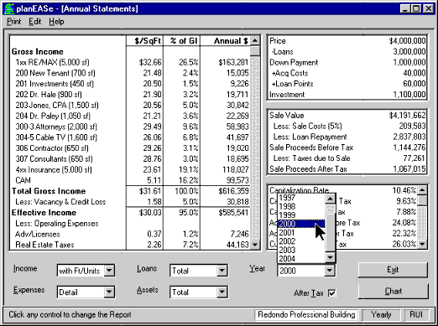Screen dimensions: 438x326
Task: Click ratios panel scroll up arrow
Action: [x=422, y=190]
